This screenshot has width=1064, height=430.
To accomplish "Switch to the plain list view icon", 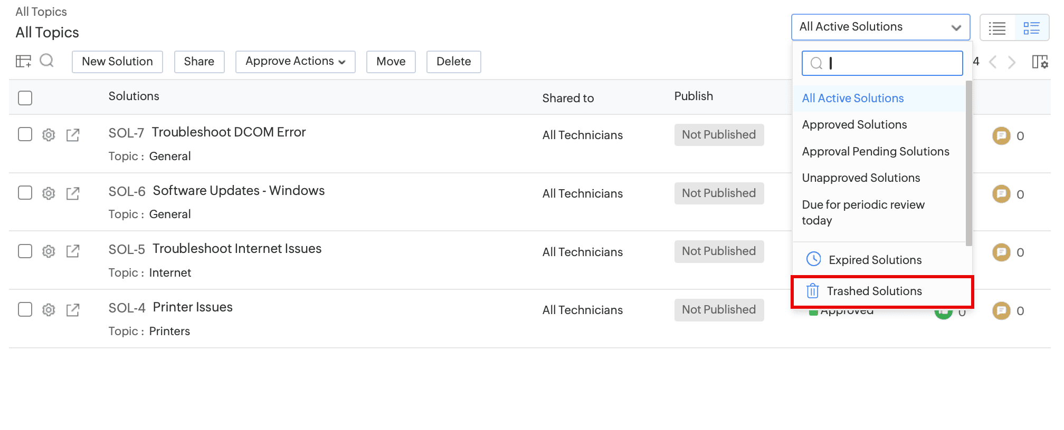I will pos(997,28).
